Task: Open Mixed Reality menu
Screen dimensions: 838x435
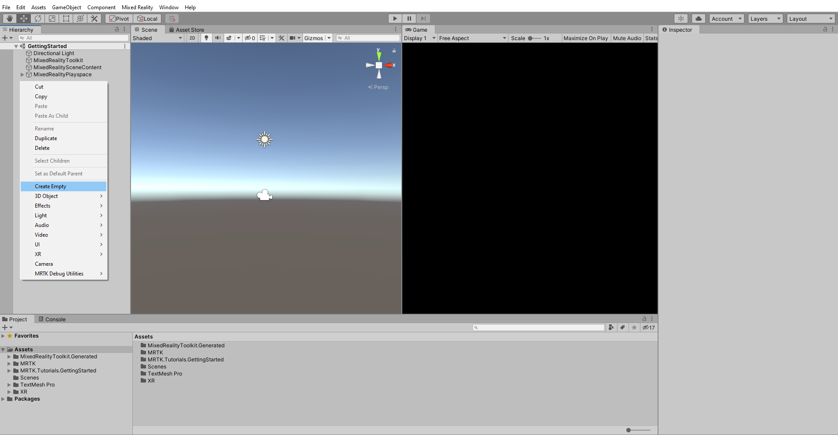Action: (x=137, y=7)
